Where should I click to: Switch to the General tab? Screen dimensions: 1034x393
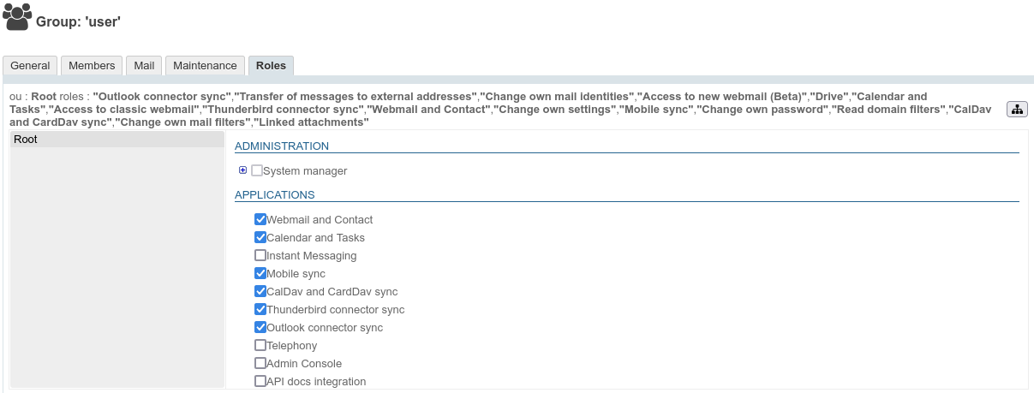click(30, 66)
